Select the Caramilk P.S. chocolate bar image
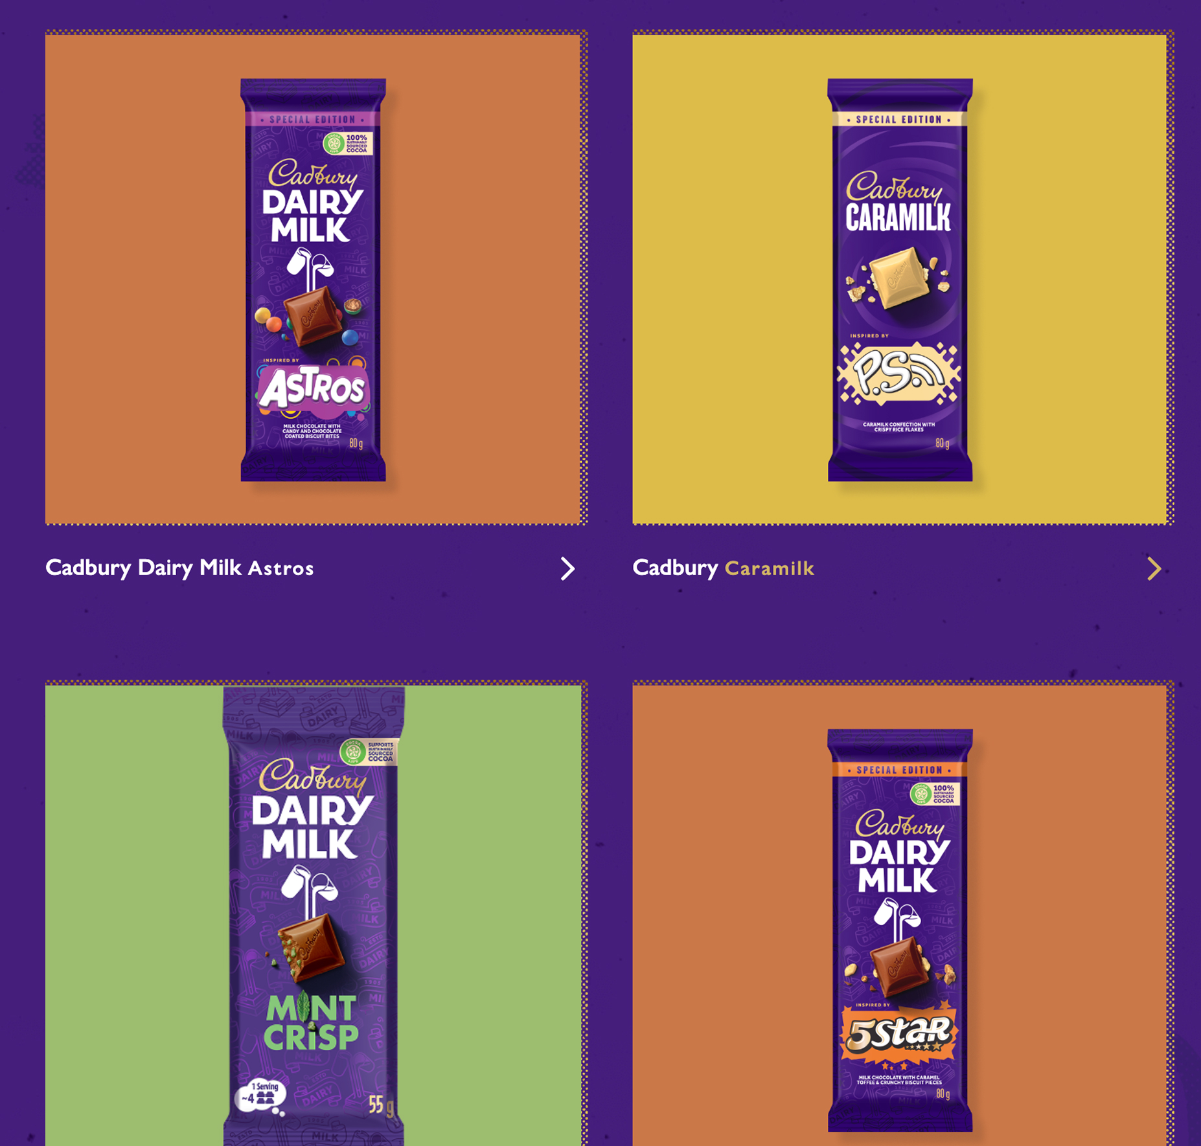1201x1146 pixels. click(900, 280)
